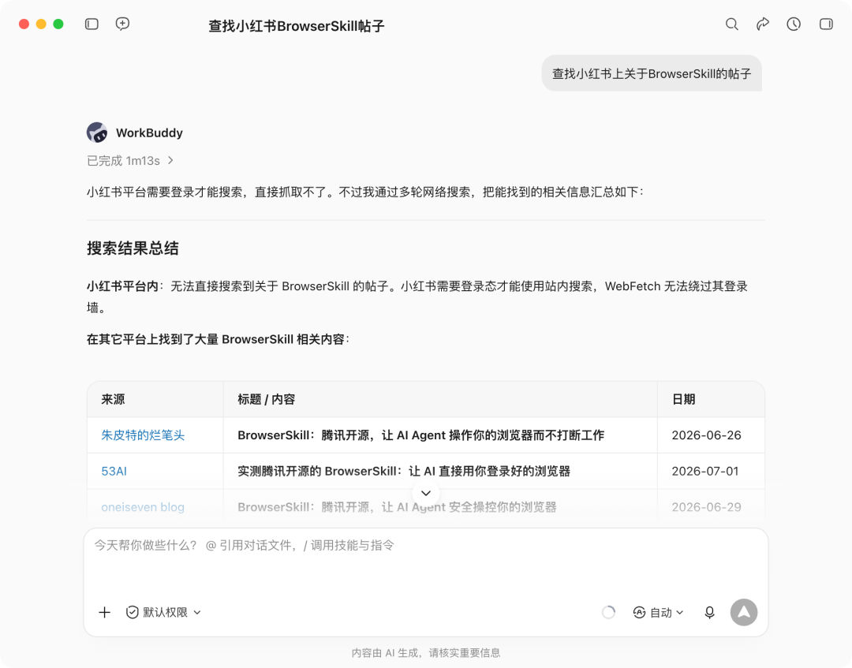The height and width of the screenshot is (668, 852).
Task: Click the title ending 安全操控你的浏览器
Action: pos(397,507)
